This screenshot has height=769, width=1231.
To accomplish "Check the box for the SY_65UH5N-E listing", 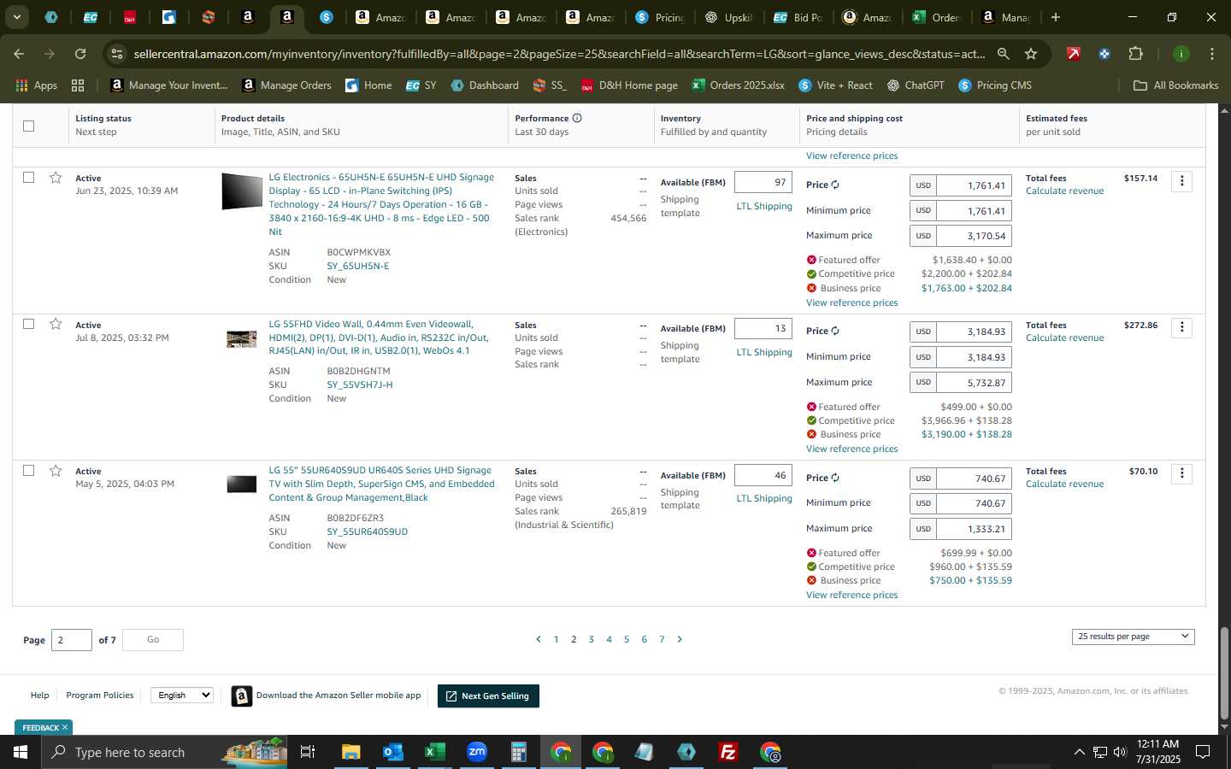I will coord(28,178).
